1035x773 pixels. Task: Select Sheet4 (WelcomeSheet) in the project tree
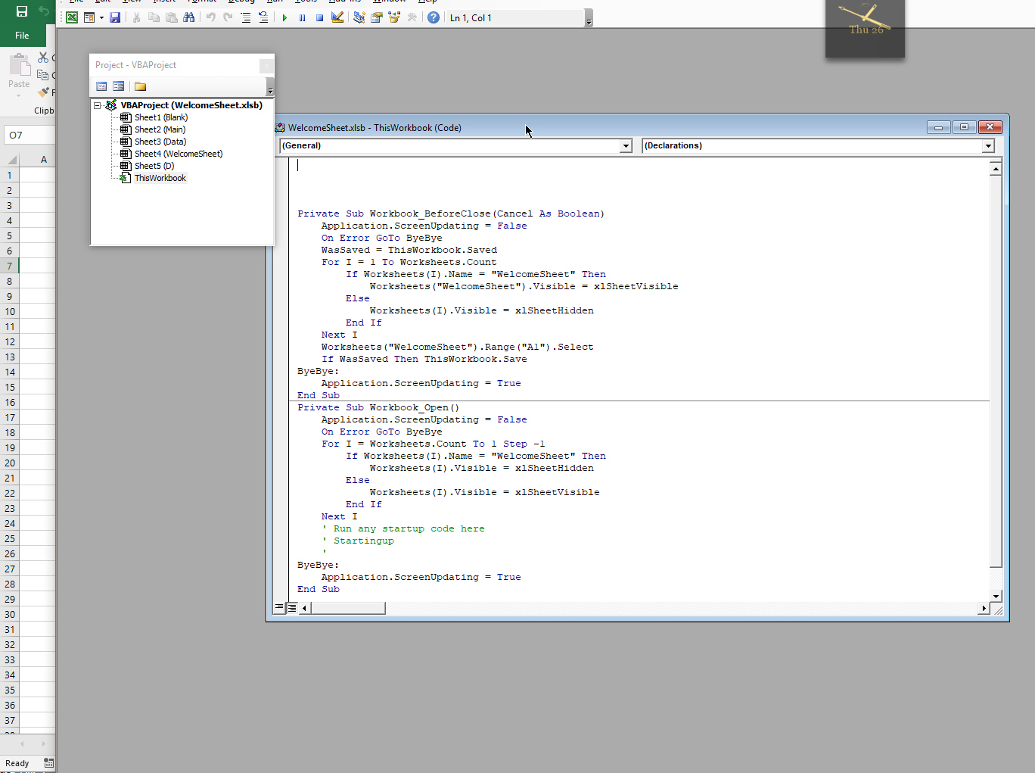[178, 154]
